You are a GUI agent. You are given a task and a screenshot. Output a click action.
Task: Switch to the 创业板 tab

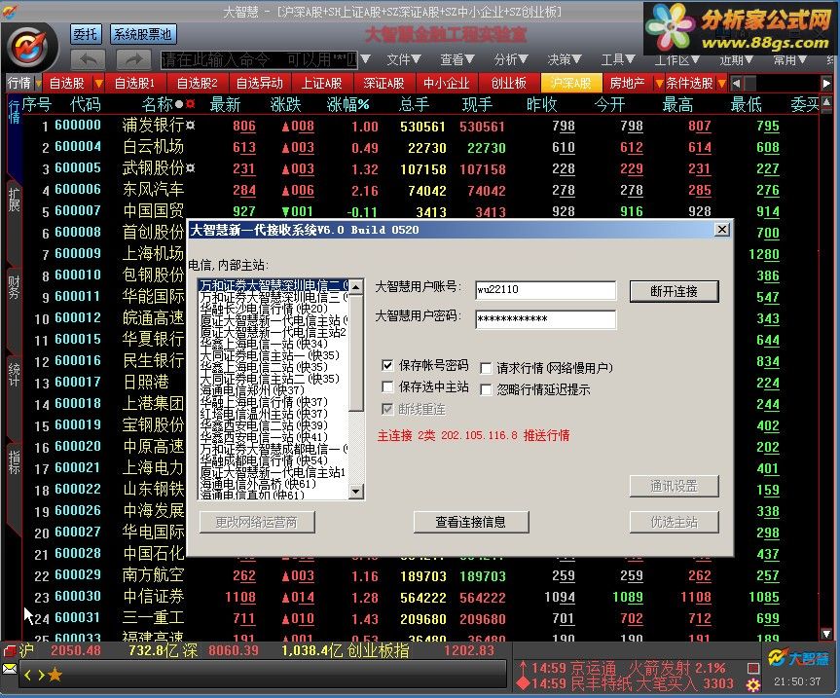click(508, 83)
